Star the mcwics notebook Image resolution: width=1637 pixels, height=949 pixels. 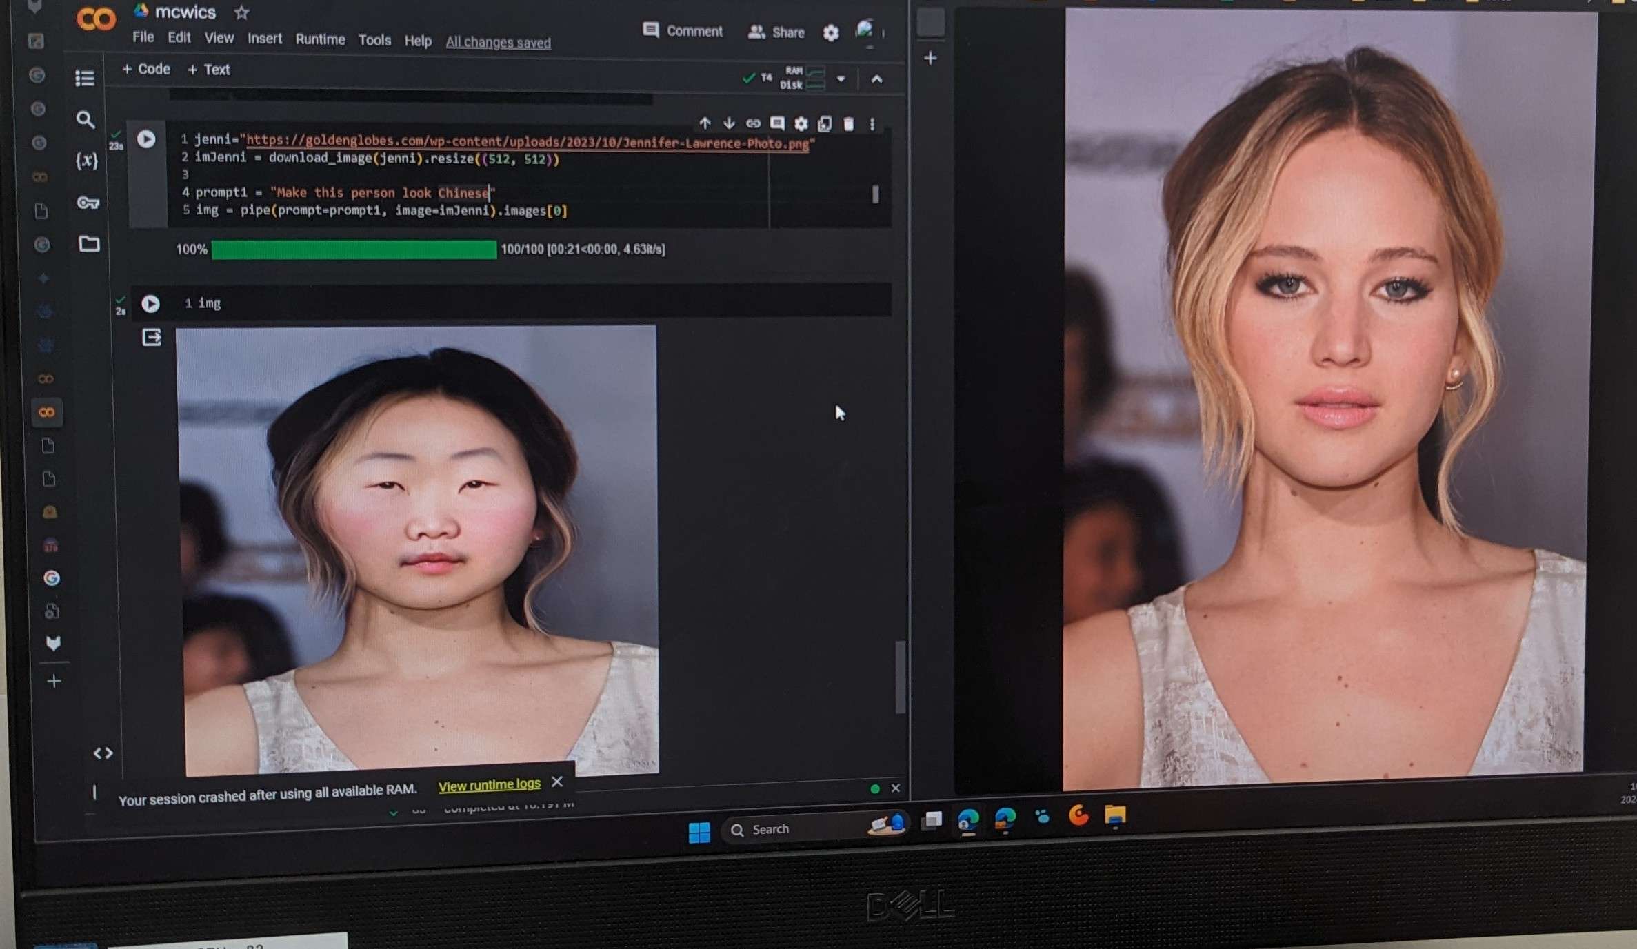(241, 12)
